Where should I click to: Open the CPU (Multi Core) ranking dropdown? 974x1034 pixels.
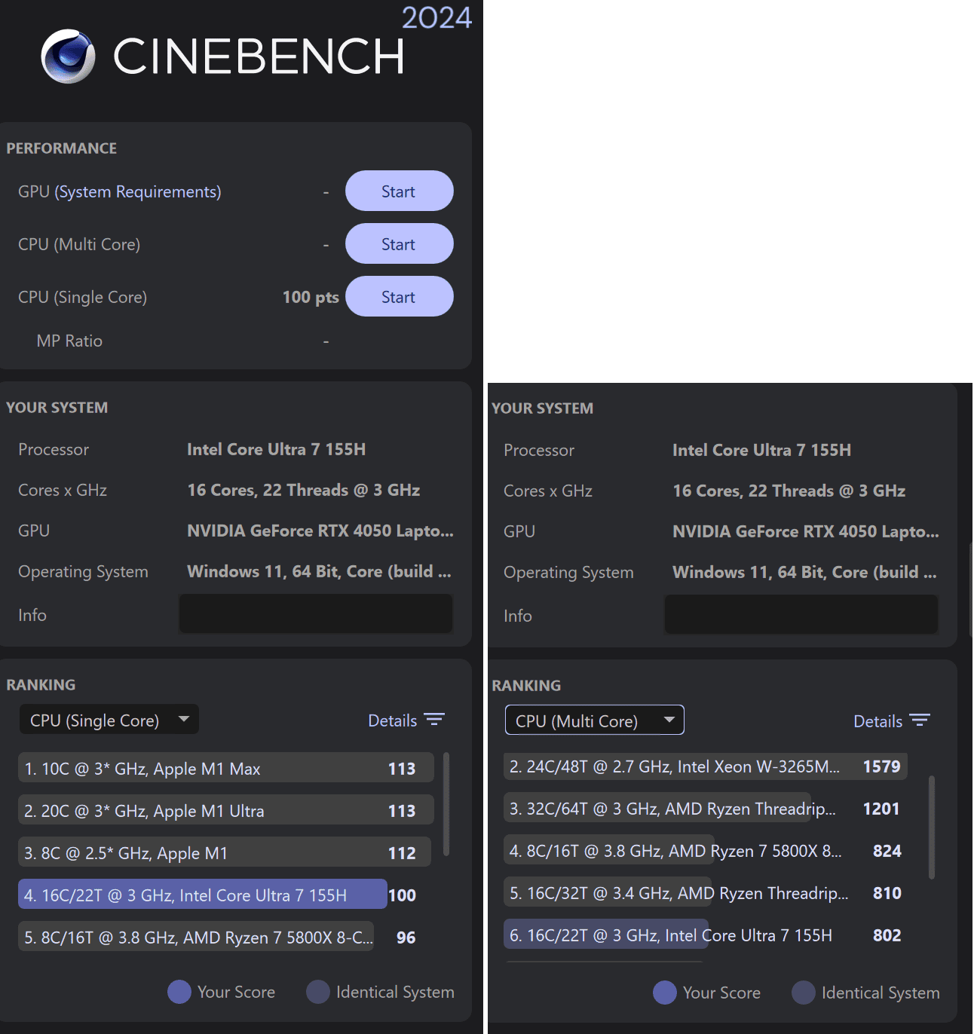click(x=595, y=720)
